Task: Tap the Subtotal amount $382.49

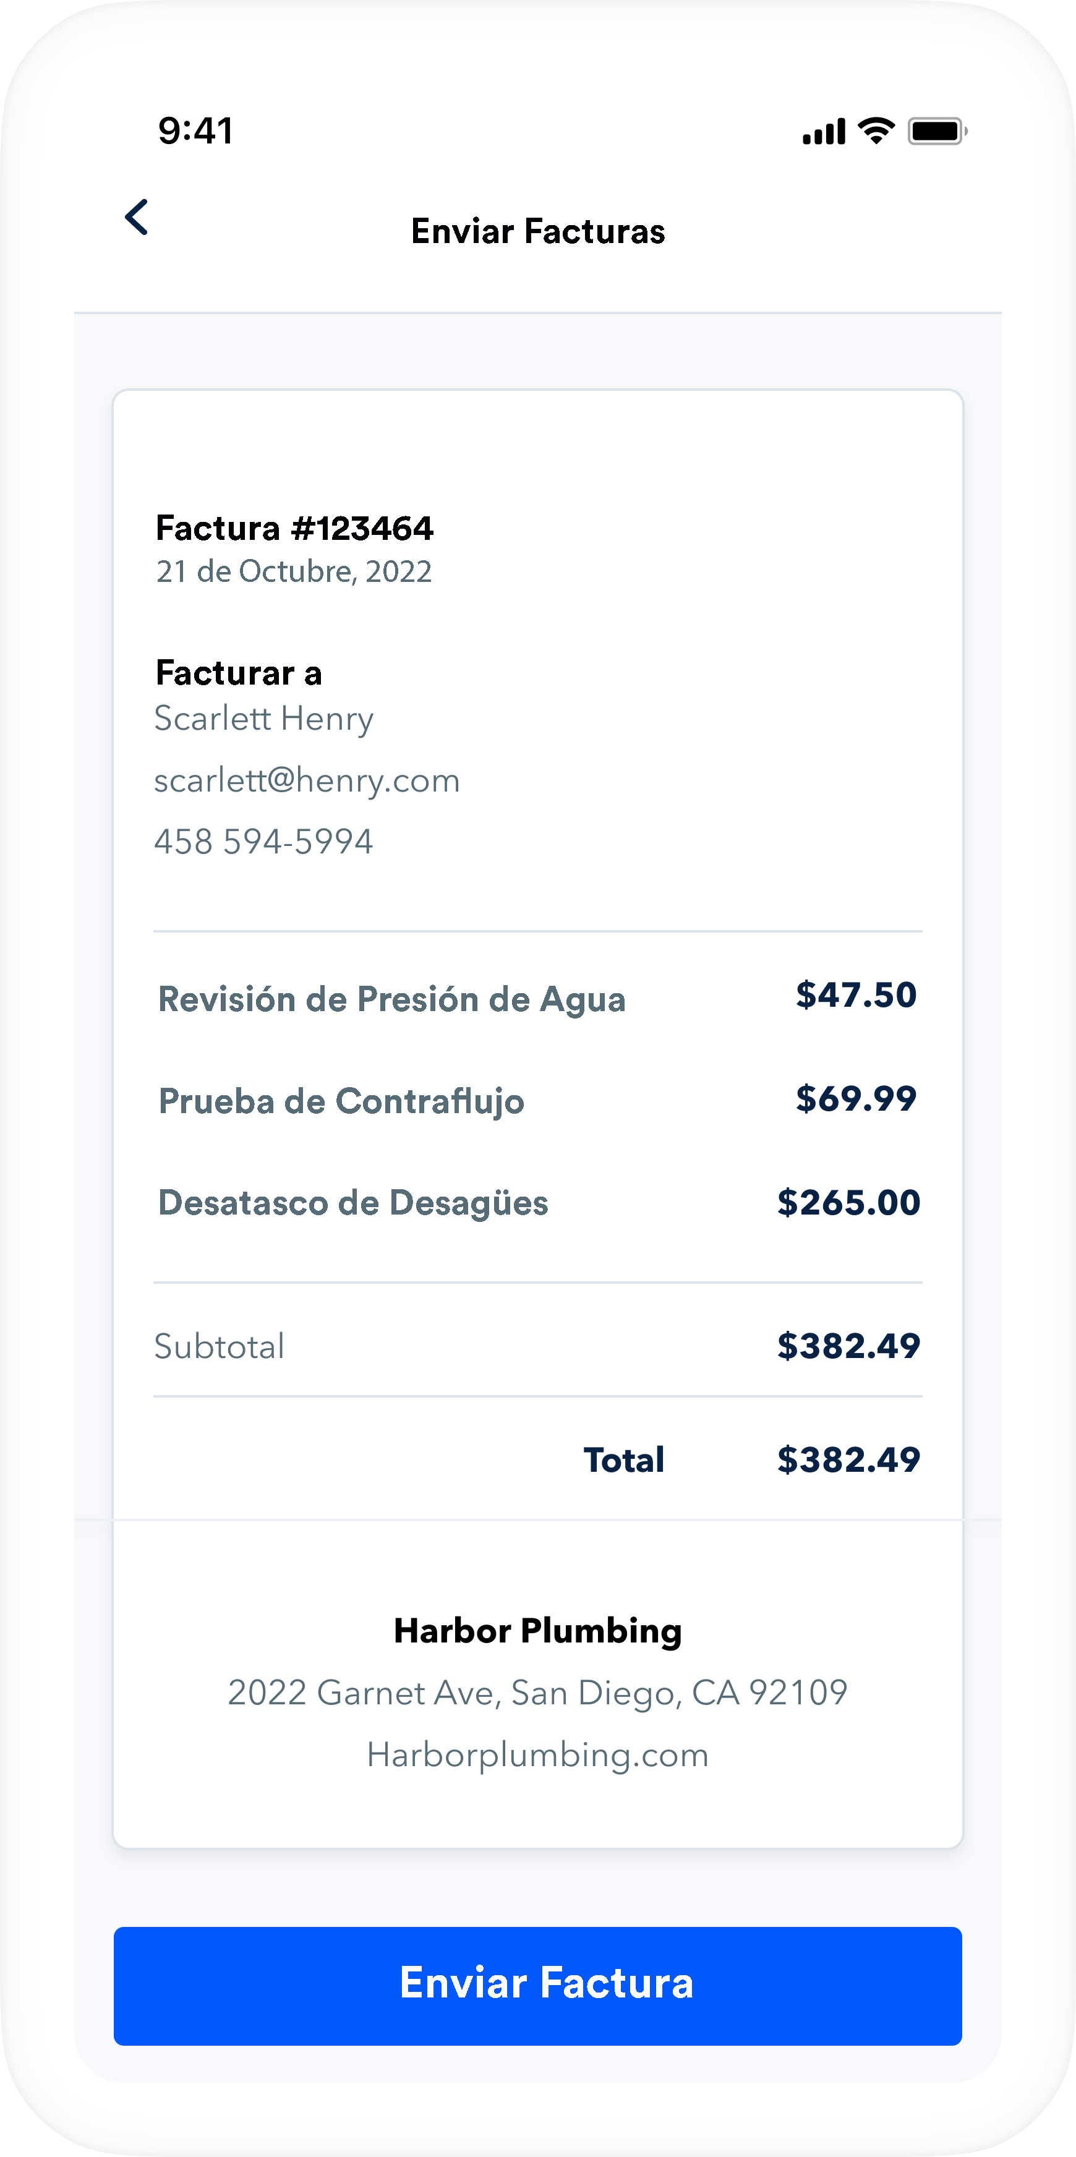Action: pyautogui.click(x=848, y=1346)
